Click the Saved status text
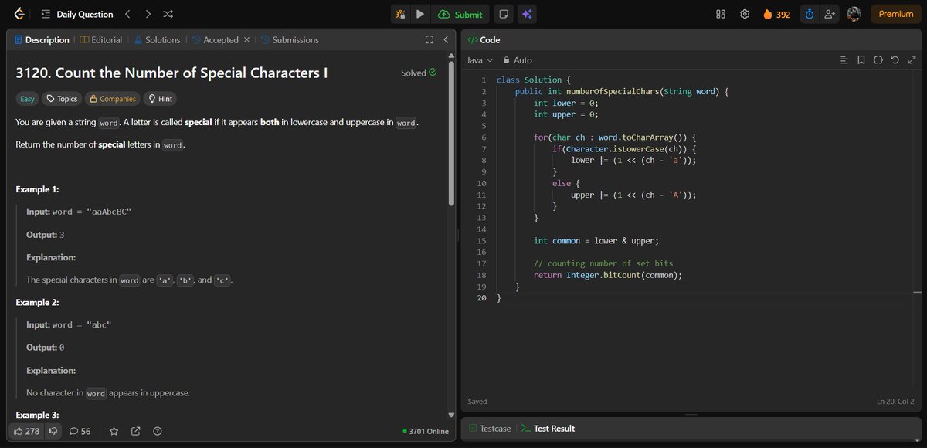The width and height of the screenshot is (927, 448). (x=477, y=402)
